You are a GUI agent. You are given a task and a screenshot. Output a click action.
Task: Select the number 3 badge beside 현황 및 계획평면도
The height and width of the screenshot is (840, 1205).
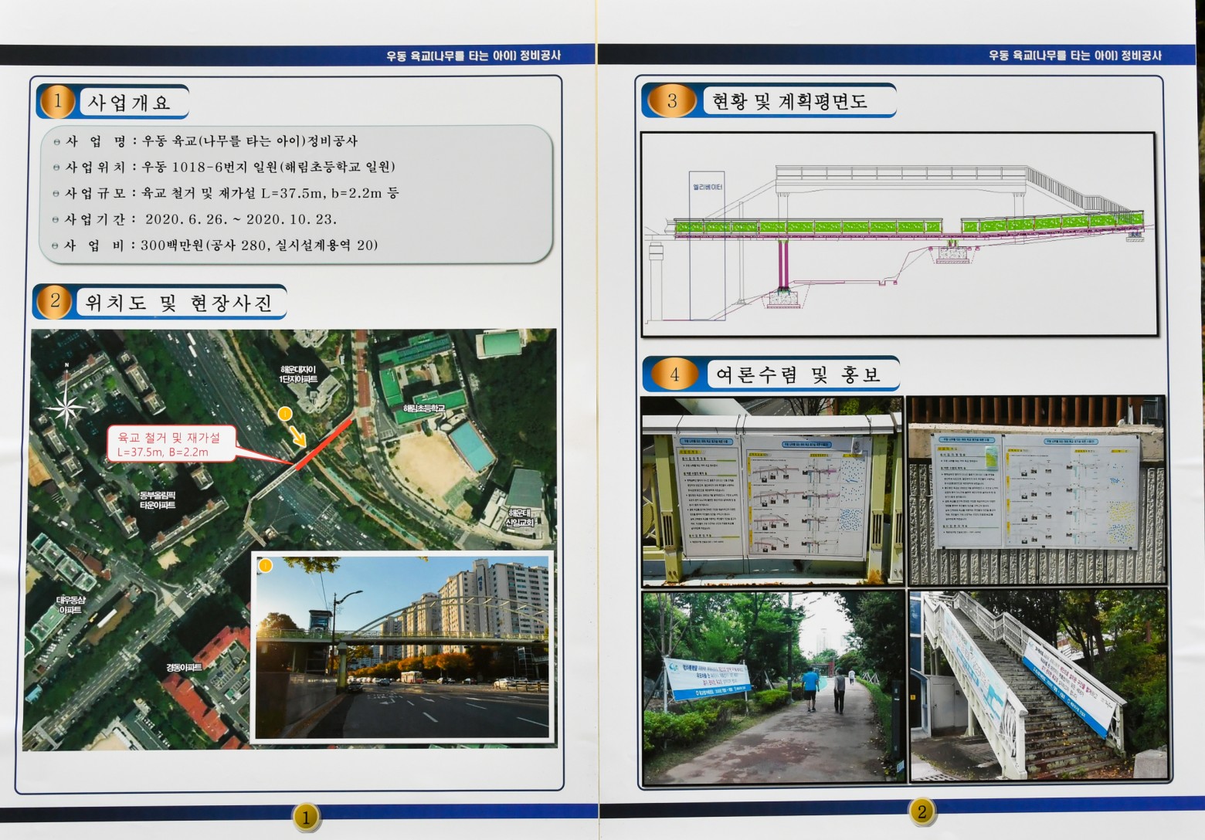tap(671, 100)
